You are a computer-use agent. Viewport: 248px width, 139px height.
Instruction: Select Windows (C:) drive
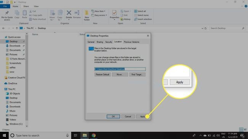click(x=16, y=124)
